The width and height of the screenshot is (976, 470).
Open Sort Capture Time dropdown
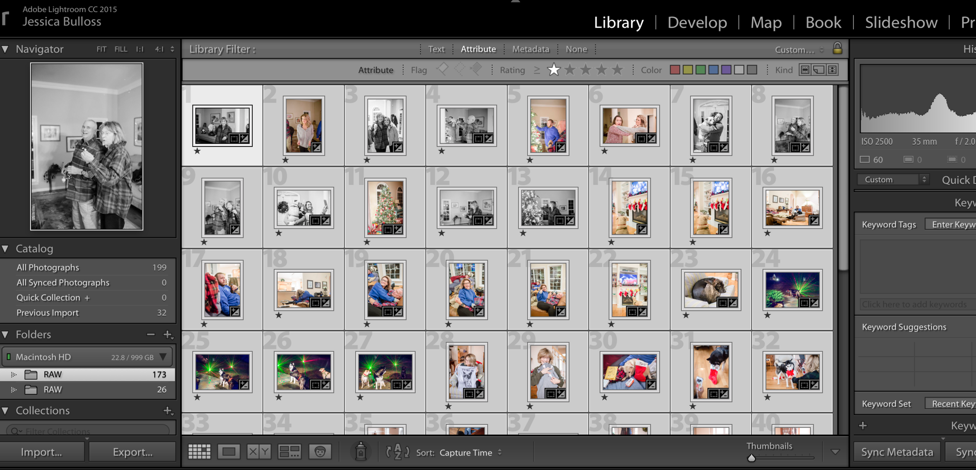(x=470, y=452)
